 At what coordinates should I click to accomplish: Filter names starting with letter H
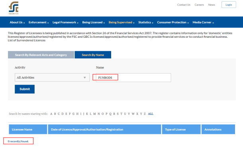click(x=77, y=114)
